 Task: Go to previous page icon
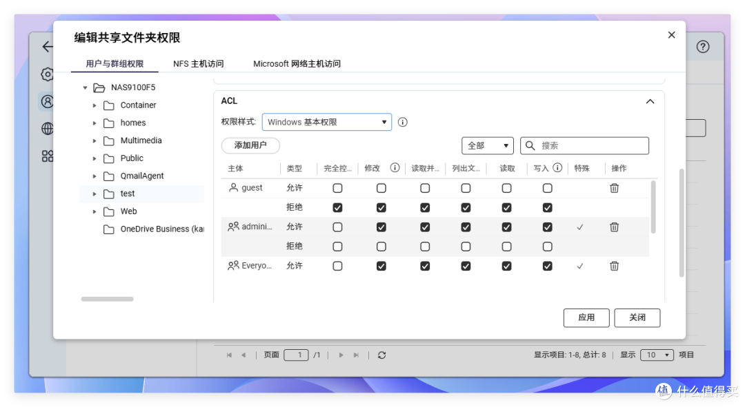[x=244, y=355]
